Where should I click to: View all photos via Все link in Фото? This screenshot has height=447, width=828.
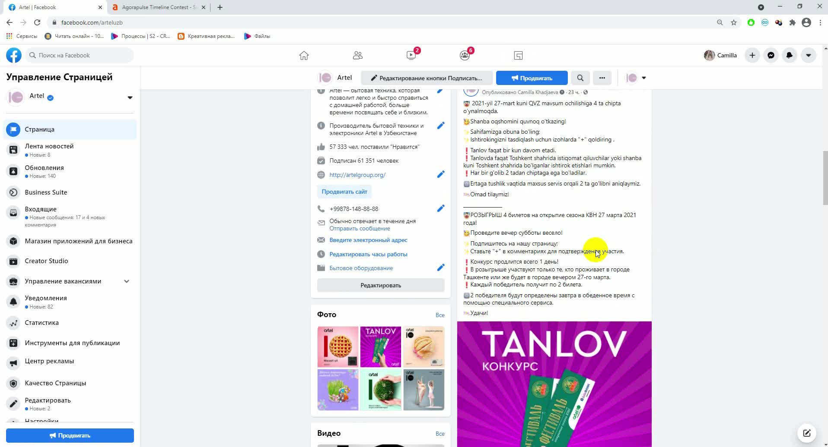(x=440, y=315)
